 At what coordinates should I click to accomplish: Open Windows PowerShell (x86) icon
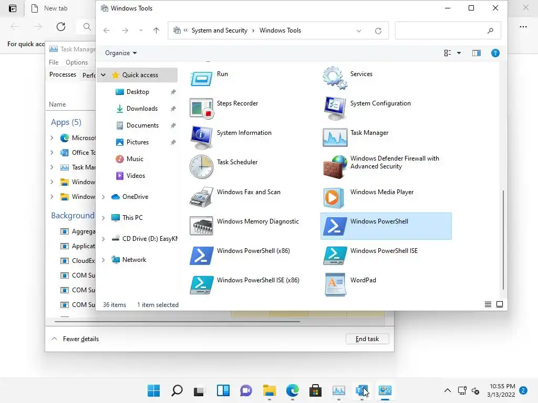(201, 256)
